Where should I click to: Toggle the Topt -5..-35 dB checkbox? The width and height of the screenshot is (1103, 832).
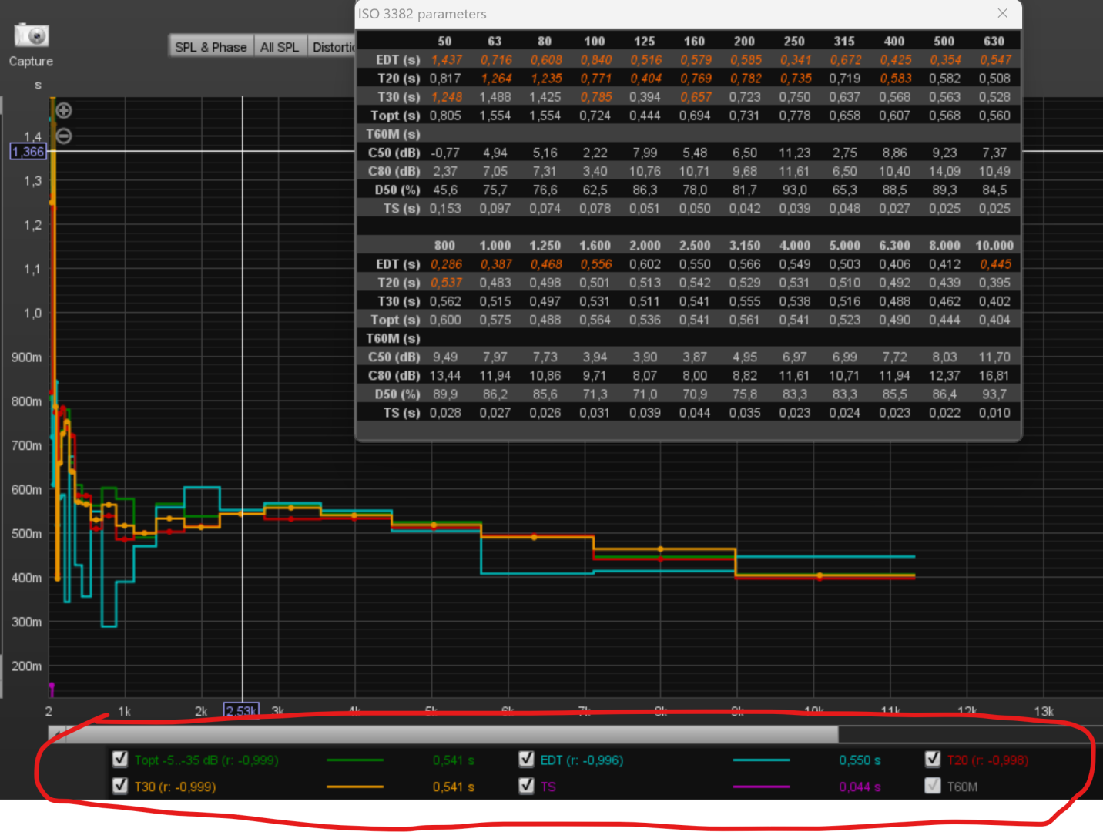(120, 760)
